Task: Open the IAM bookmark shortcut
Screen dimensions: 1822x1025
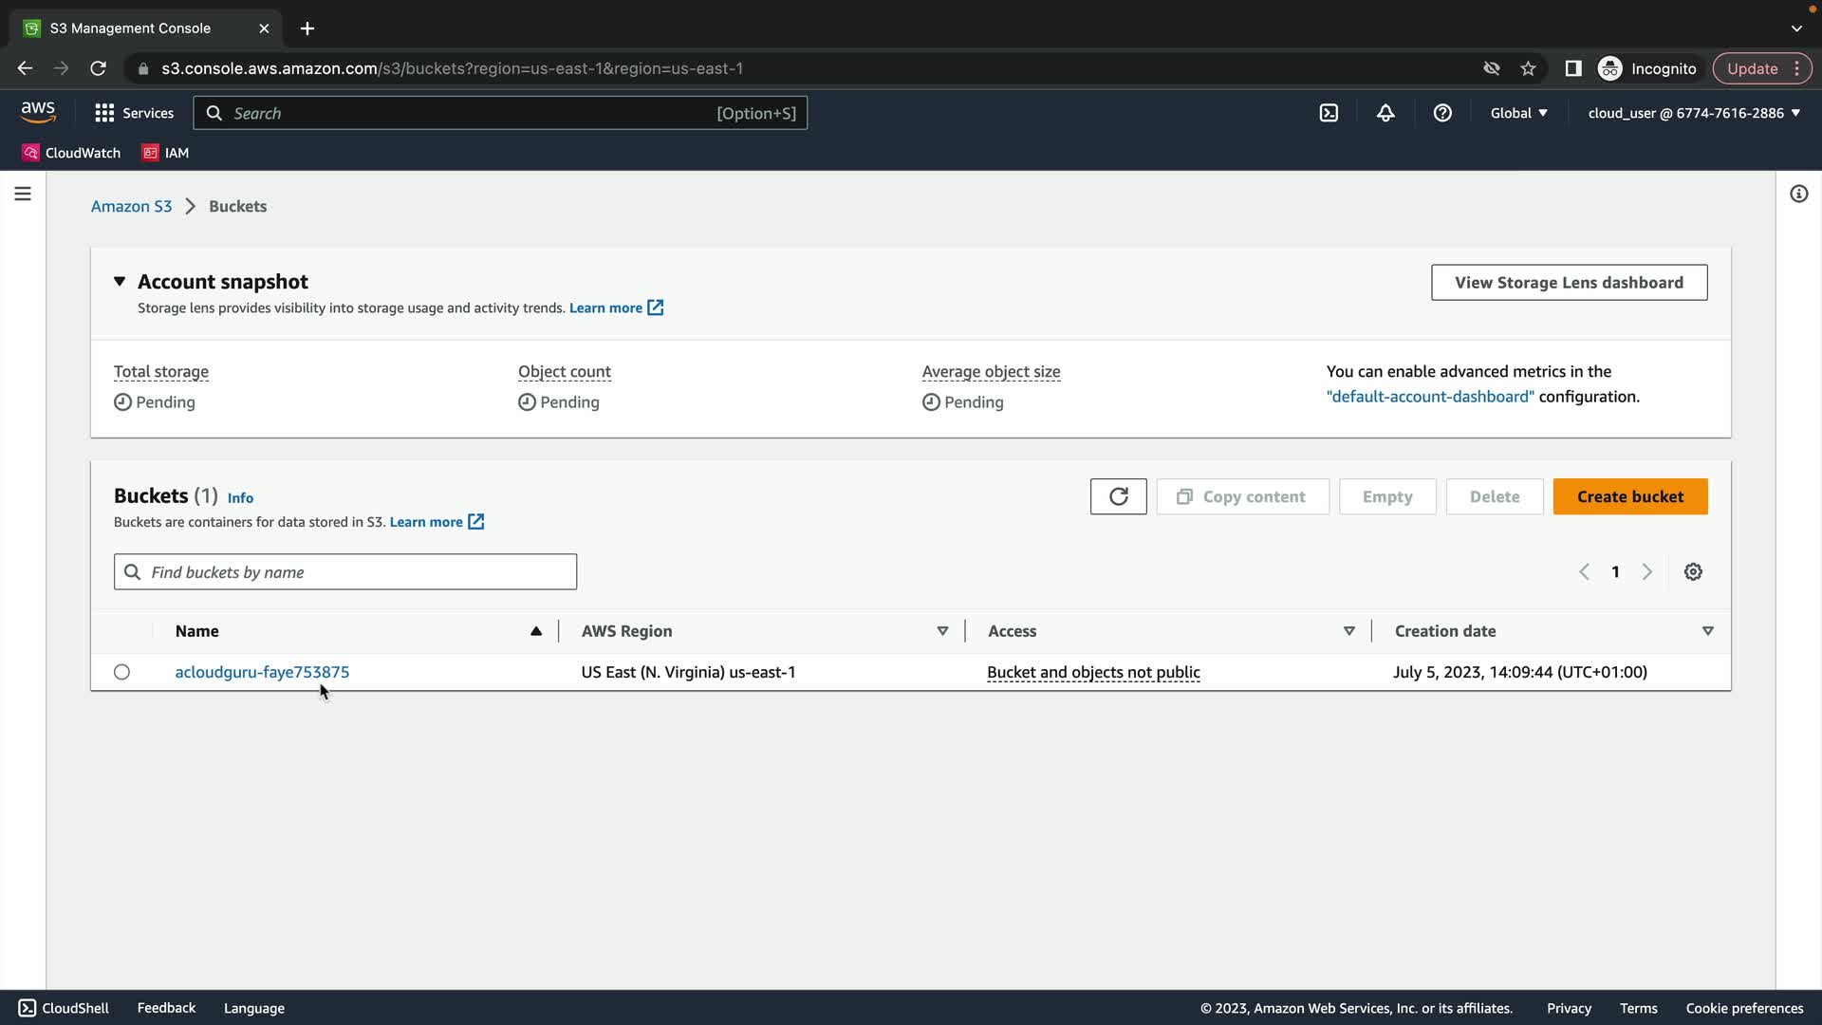Action: 166,153
